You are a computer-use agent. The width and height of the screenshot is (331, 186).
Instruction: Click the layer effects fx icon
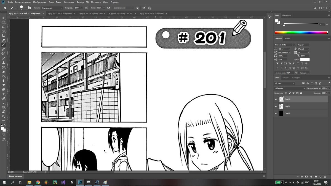click(302, 176)
